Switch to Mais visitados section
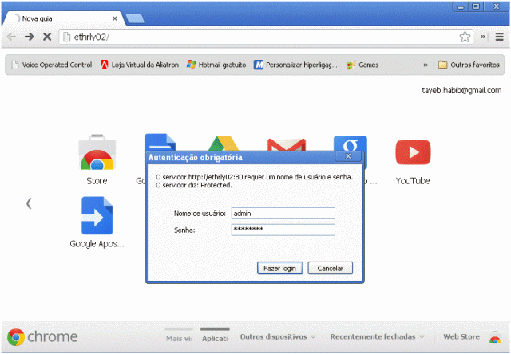The image size is (511, 354). (x=177, y=338)
